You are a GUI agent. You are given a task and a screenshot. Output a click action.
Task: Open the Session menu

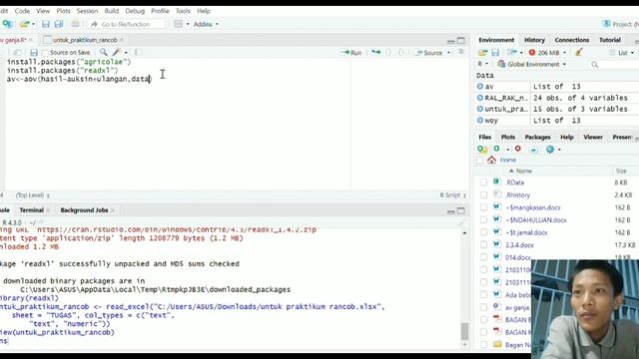tap(87, 11)
